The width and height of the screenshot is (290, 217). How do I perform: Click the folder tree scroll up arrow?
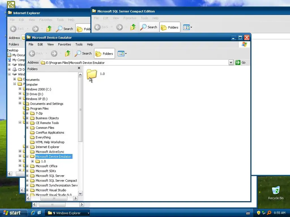[80, 75]
